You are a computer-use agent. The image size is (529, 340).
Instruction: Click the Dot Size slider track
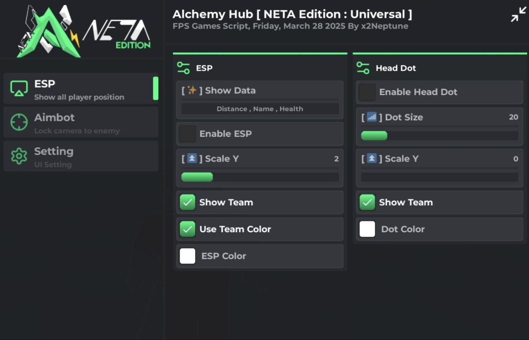click(x=439, y=136)
